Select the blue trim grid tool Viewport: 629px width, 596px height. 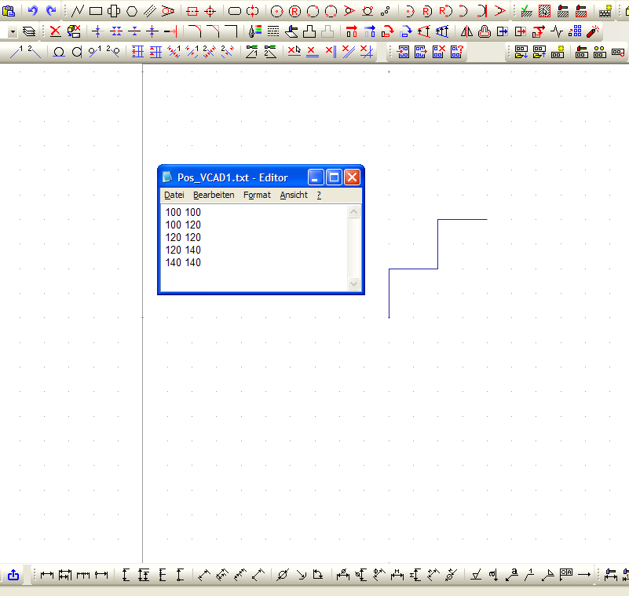point(137,52)
